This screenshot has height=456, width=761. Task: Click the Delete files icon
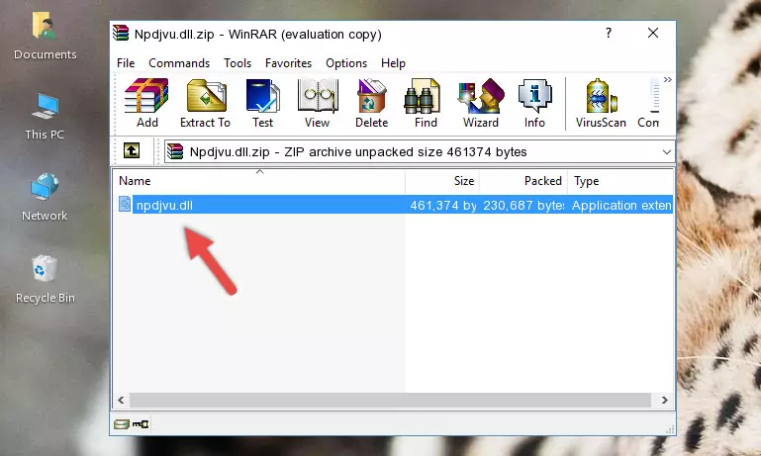[x=372, y=103]
